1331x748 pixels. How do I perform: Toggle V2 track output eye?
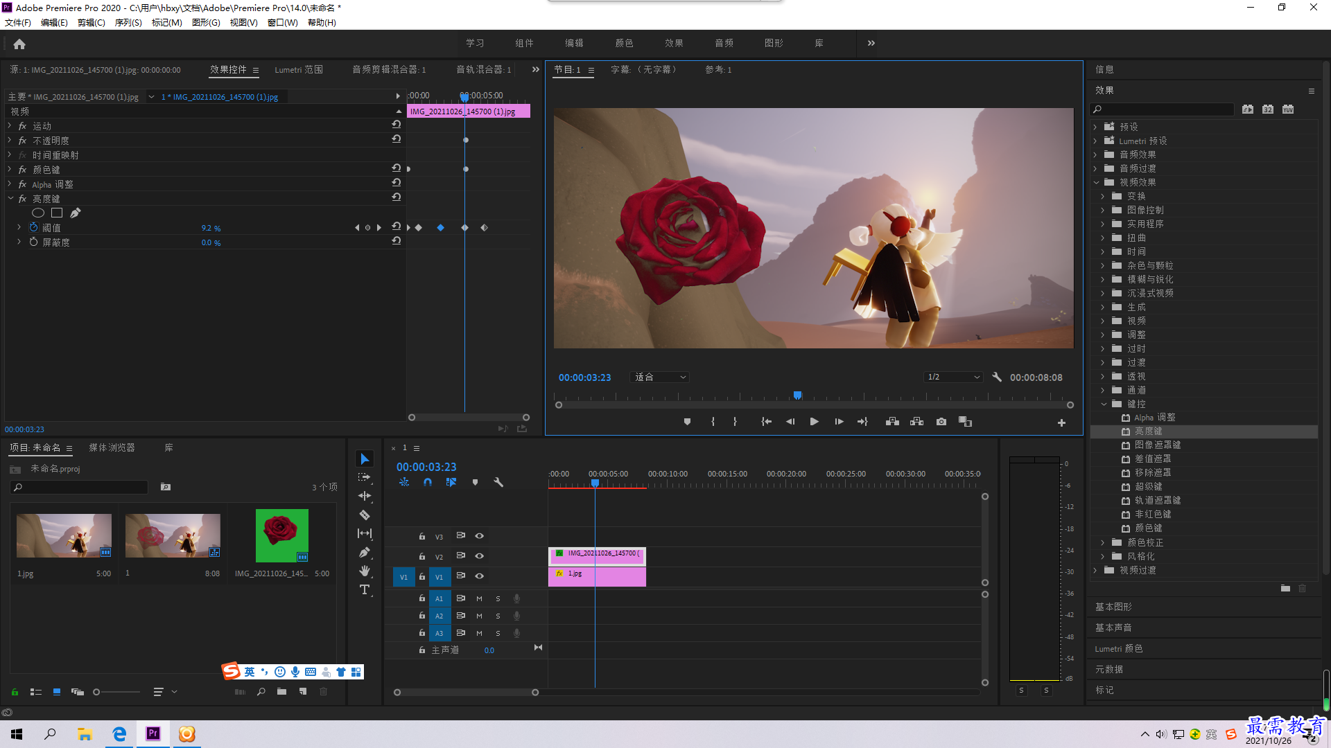[x=479, y=556]
